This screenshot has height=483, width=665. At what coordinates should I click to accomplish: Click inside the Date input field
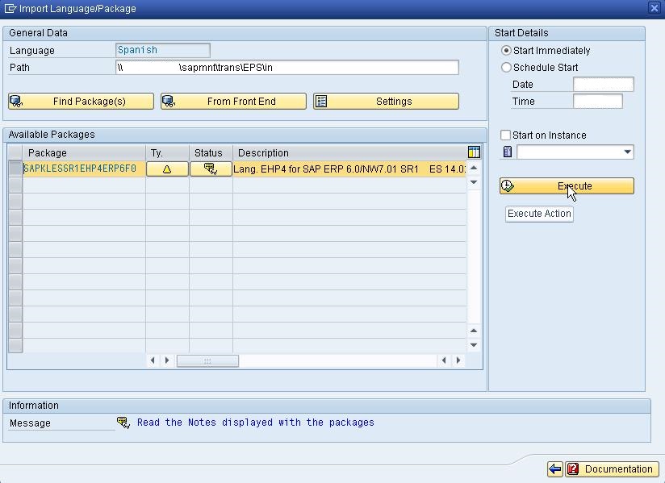click(x=603, y=84)
